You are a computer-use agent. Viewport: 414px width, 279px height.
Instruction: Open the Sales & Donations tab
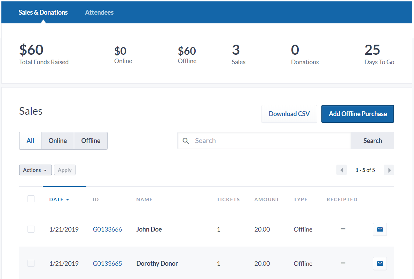pos(43,12)
